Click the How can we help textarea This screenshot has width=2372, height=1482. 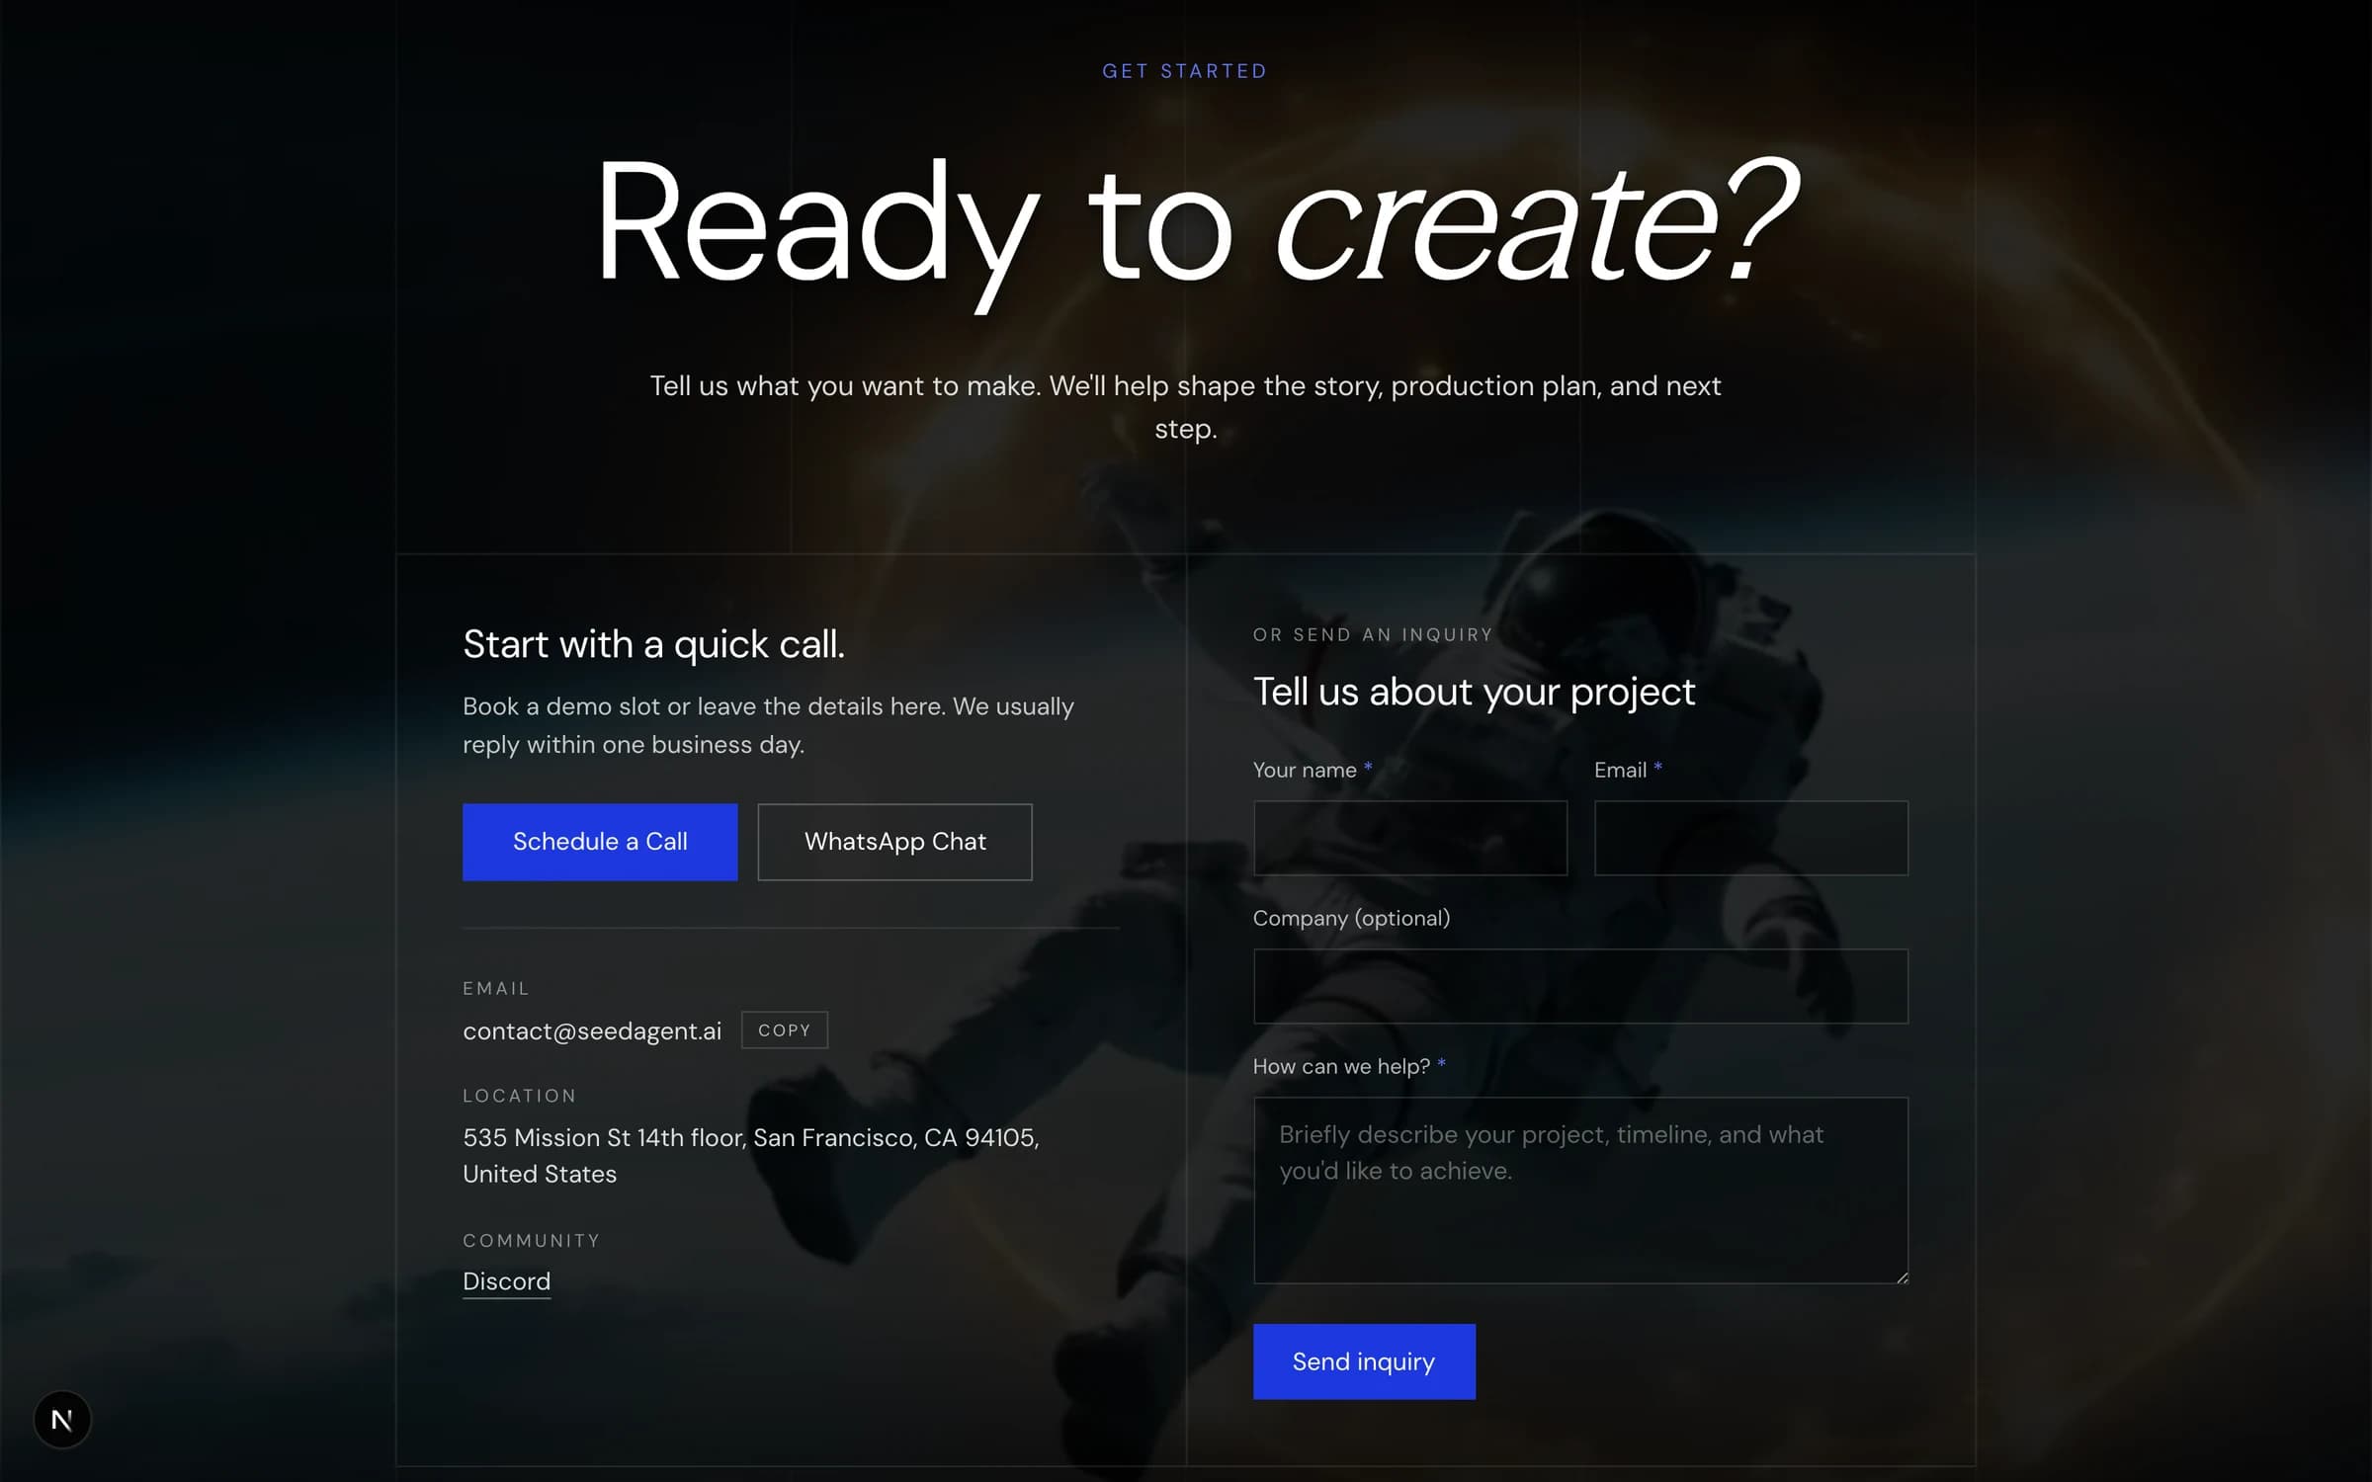pyautogui.click(x=1580, y=1191)
